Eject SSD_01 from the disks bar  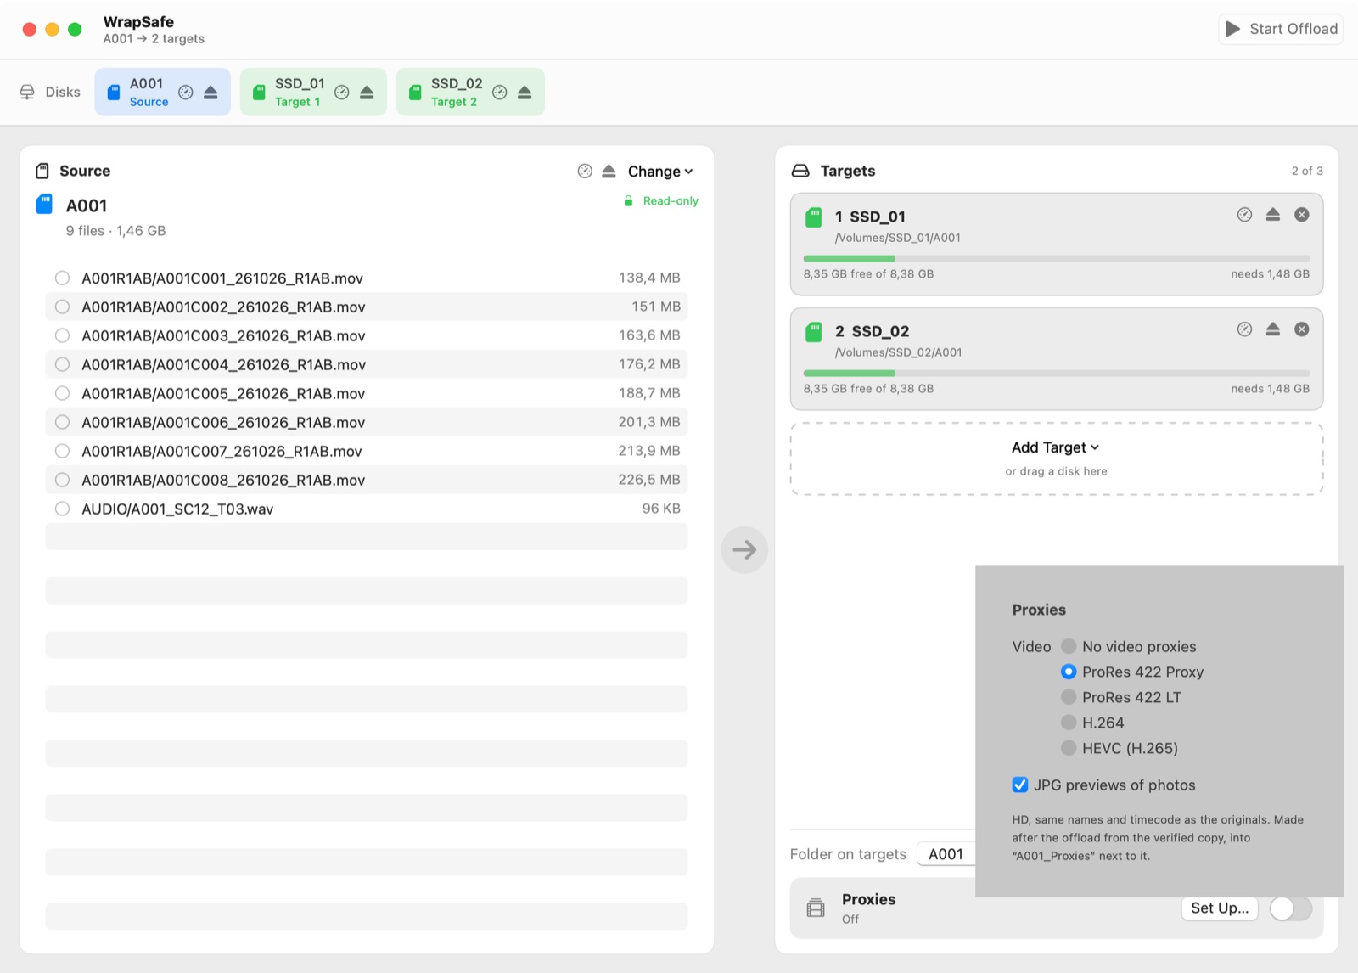pyautogui.click(x=367, y=93)
